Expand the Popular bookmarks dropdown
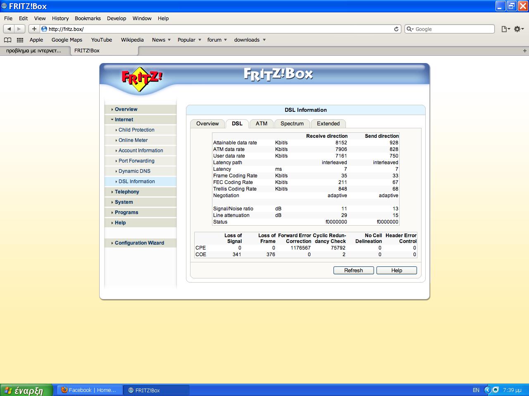 (x=200, y=40)
